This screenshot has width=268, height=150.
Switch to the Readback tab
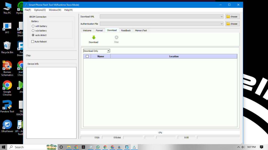click(x=126, y=30)
